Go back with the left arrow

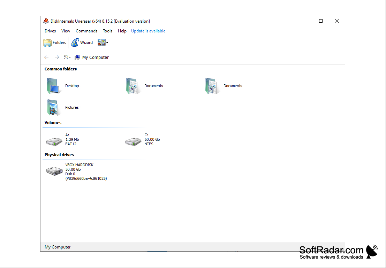click(x=46, y=58)
